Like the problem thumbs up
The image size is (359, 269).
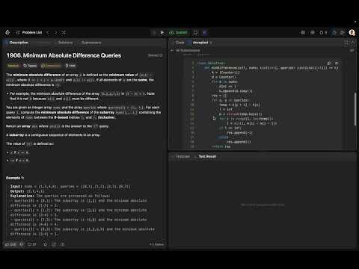tap(10, 244)
